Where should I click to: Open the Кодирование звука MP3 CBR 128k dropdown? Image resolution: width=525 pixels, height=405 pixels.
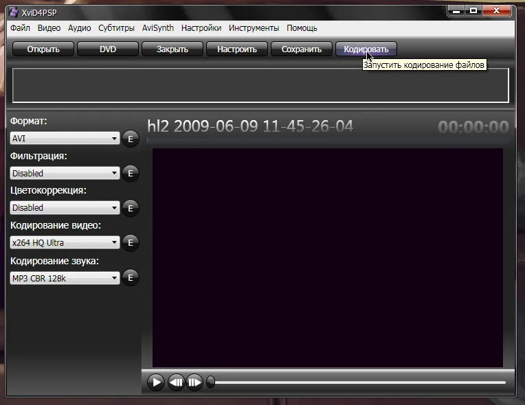(65, 278)
